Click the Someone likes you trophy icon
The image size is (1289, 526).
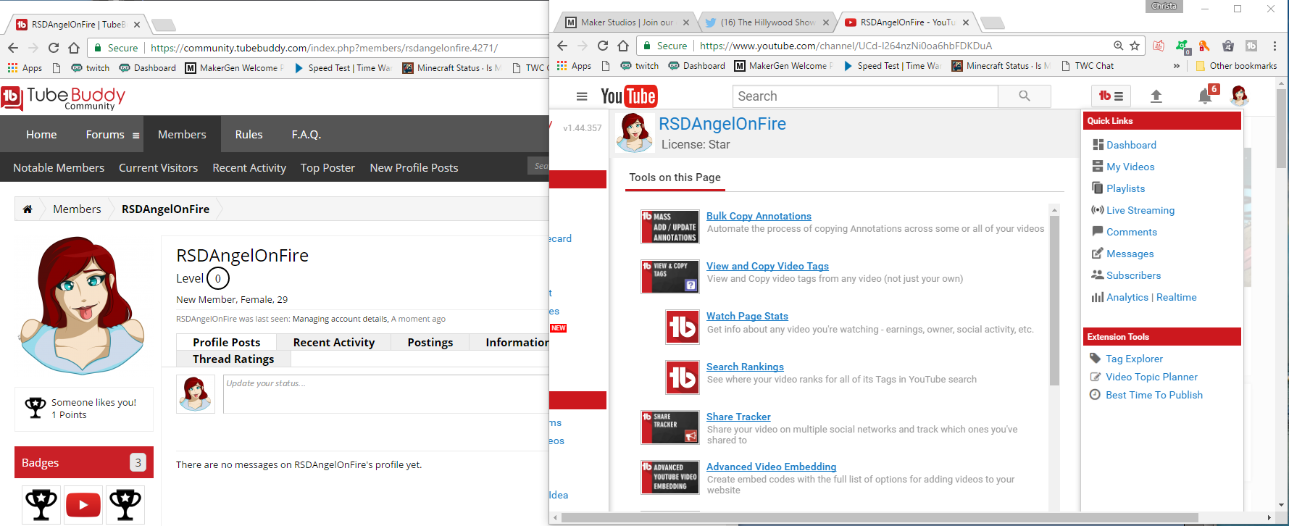[x=35, y=408]
